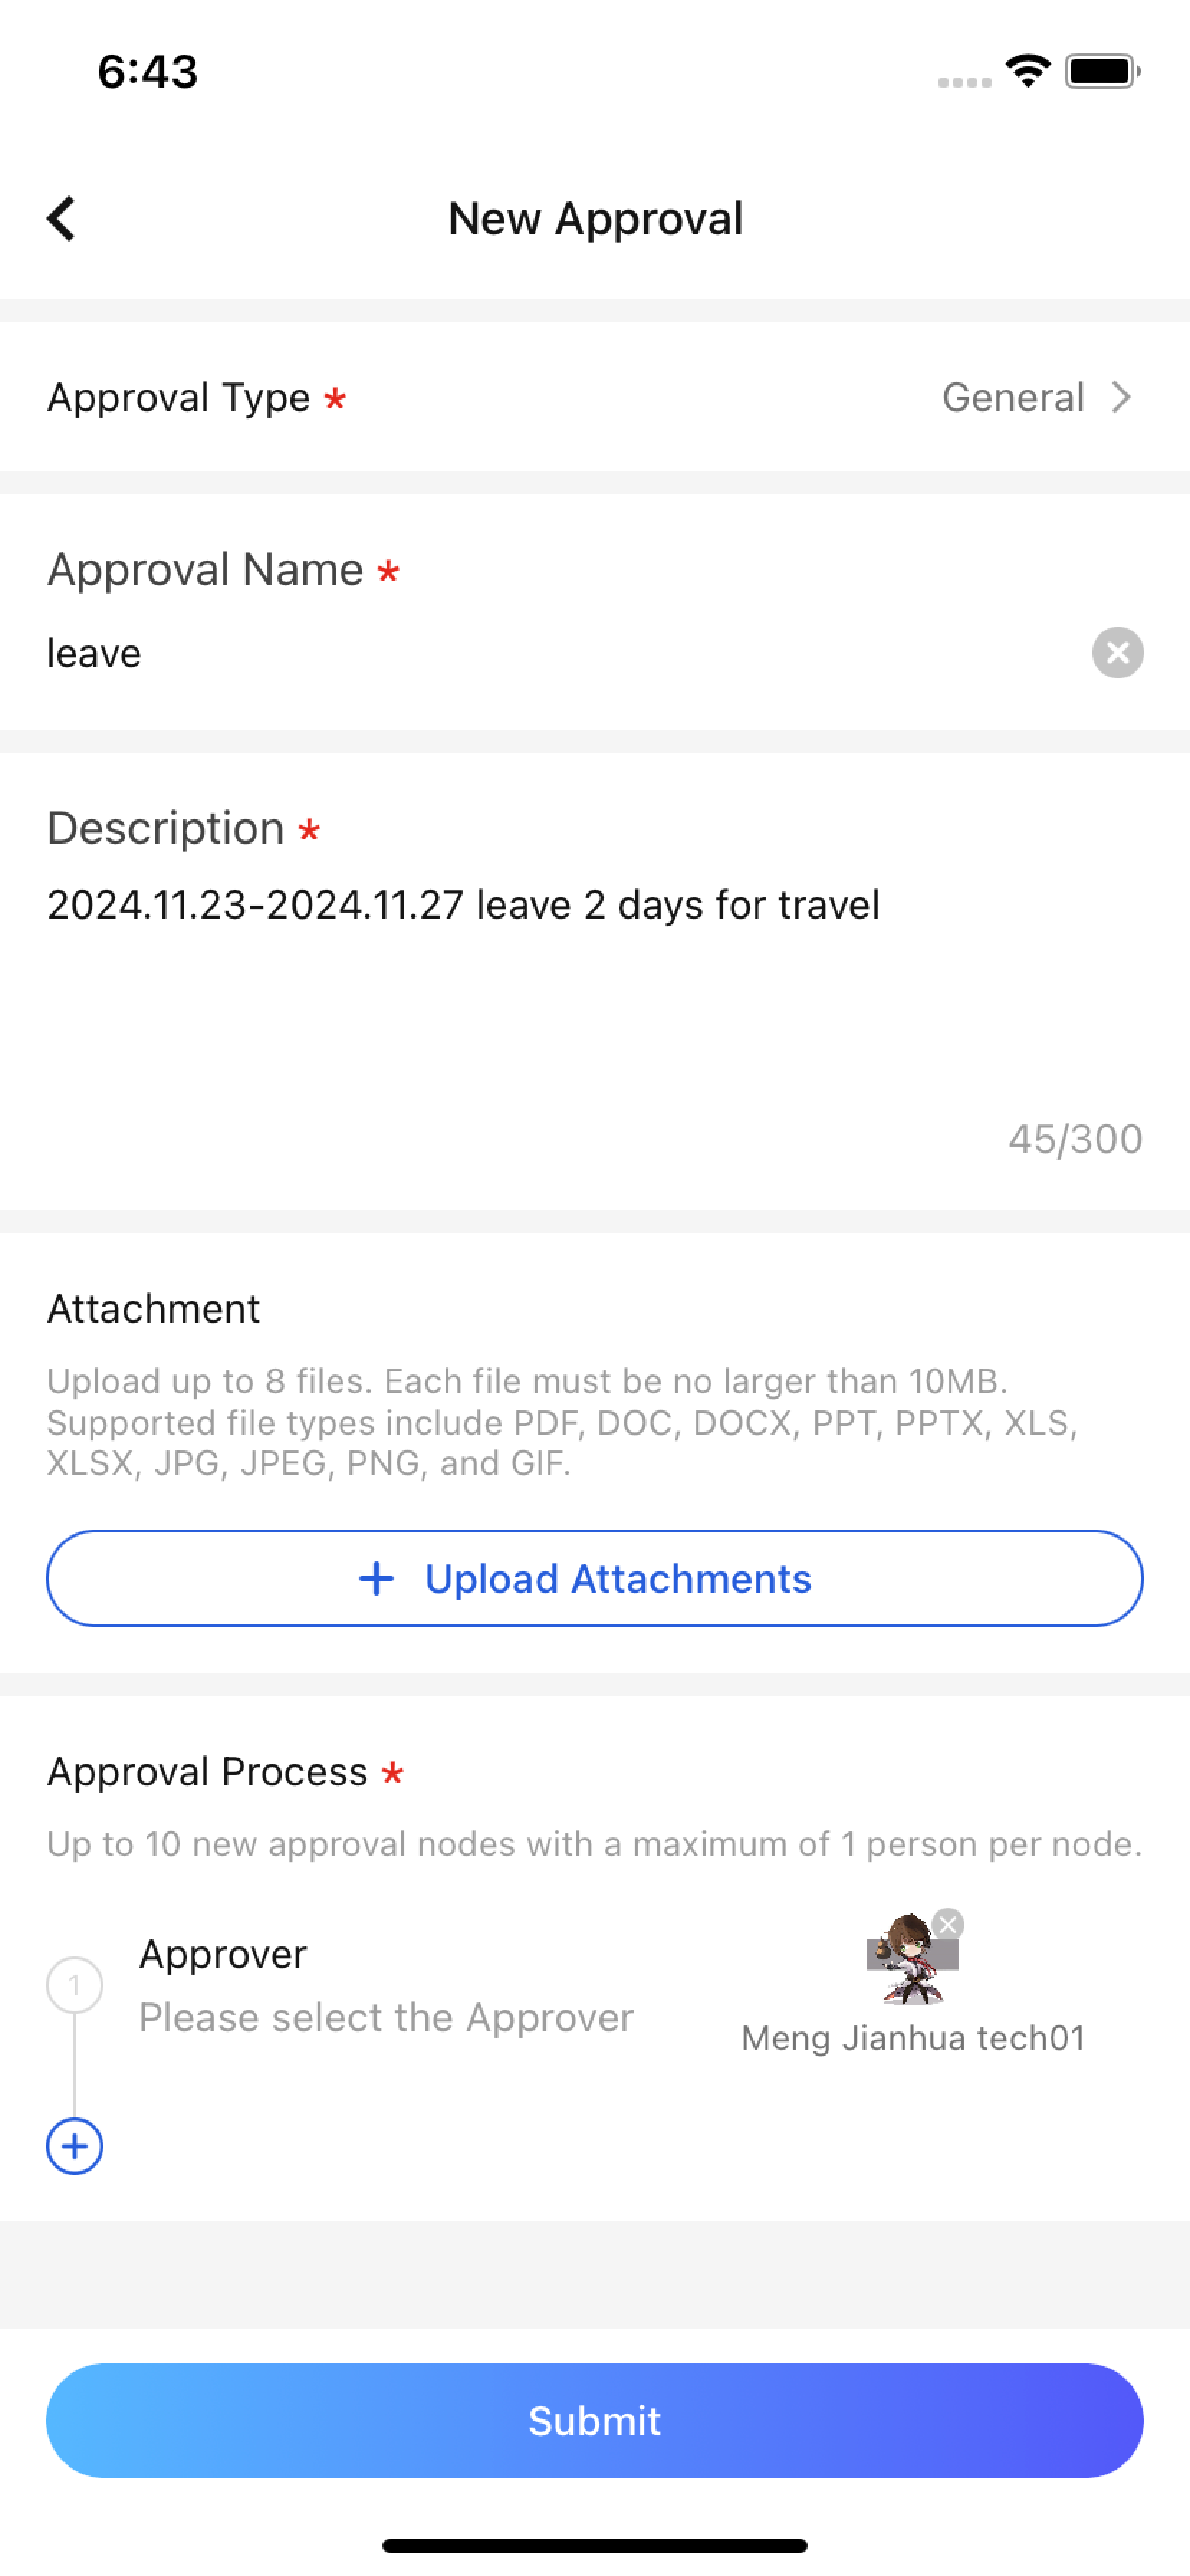Viewport: 1190px width, 2576px height.
Task: Edit the Approval Name field containing leave
Action: coord(560,653)
